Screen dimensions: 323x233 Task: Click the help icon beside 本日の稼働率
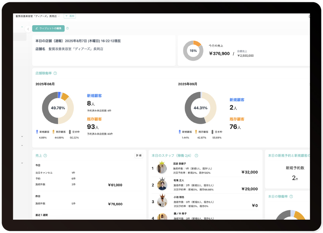pyautogui.click(x=291, y=196)
